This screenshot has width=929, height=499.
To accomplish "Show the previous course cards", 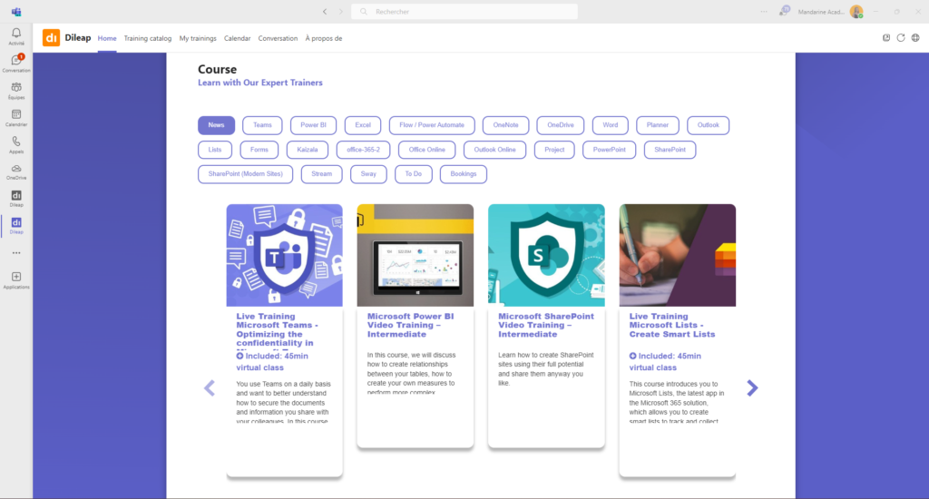I will [x=210, y=388].
